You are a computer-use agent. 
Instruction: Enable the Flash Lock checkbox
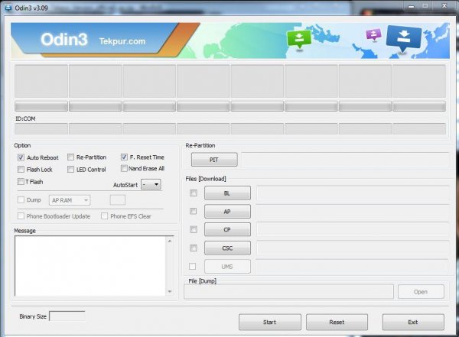pyautogui.click(x=21, y=170)
